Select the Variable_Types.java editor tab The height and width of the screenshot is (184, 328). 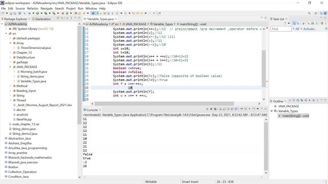[100, 19]
